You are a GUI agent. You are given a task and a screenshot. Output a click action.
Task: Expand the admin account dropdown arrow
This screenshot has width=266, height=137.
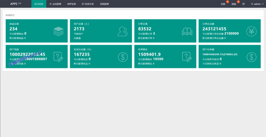coord(263,4)
